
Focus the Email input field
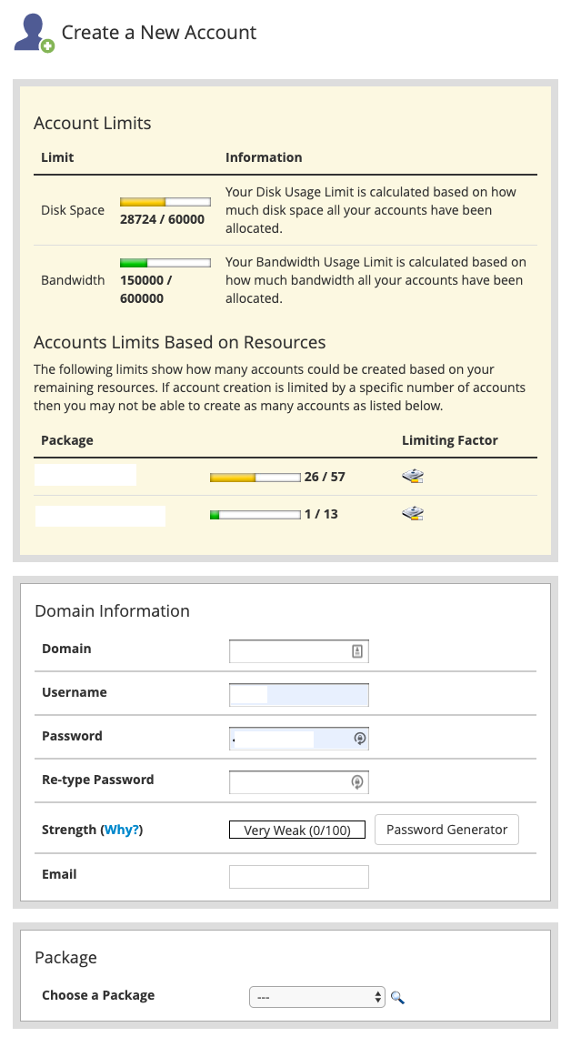coord(299,877)
